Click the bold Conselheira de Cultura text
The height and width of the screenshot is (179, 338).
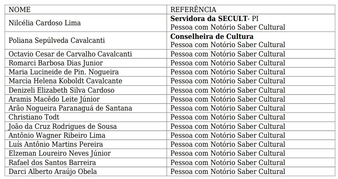click(212, 36)
